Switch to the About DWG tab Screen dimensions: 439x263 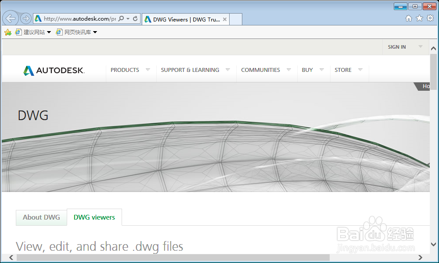pos(41,217)
